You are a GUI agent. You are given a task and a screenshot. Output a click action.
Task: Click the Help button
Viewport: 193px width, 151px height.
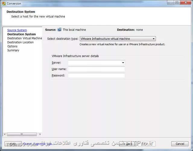(x=13, y=144)
